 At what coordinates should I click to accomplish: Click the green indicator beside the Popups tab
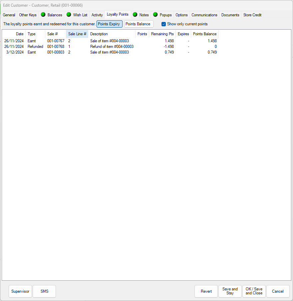coord(155,15)
